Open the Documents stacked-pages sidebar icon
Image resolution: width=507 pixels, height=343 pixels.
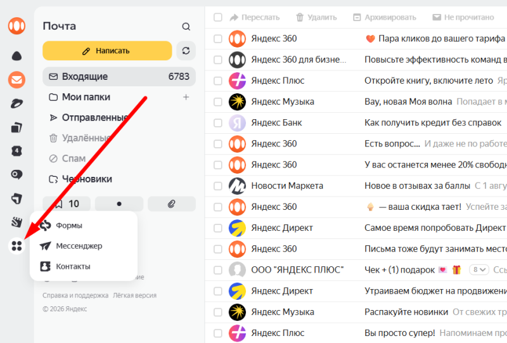point(17,127)
